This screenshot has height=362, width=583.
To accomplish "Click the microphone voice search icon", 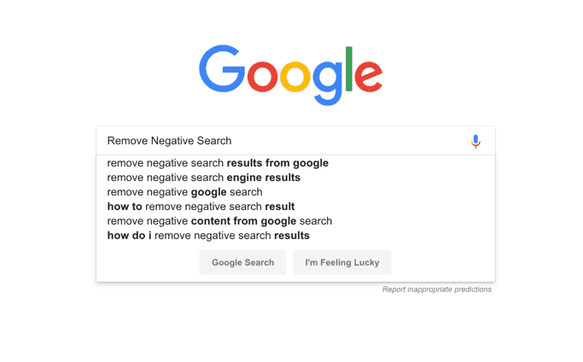I will (x=475, y=142).
